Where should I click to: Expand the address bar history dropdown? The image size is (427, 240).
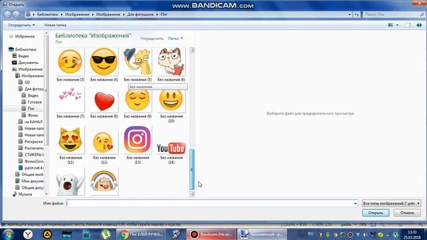(x=350, y=15)
